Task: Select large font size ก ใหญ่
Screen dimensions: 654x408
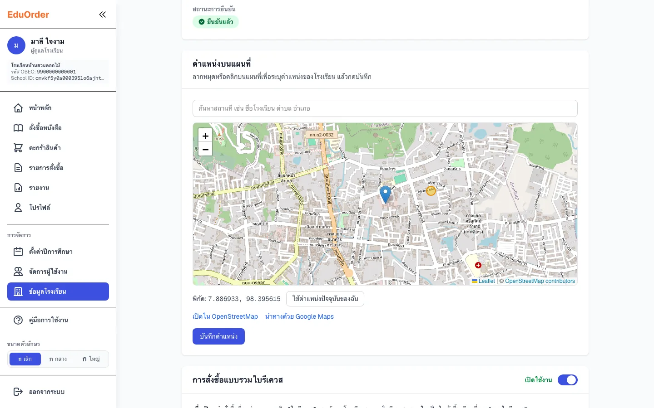Action: coord(91,359)
